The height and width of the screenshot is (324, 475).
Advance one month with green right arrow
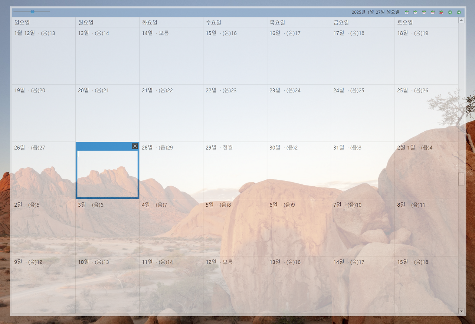(x=459, y=12)
